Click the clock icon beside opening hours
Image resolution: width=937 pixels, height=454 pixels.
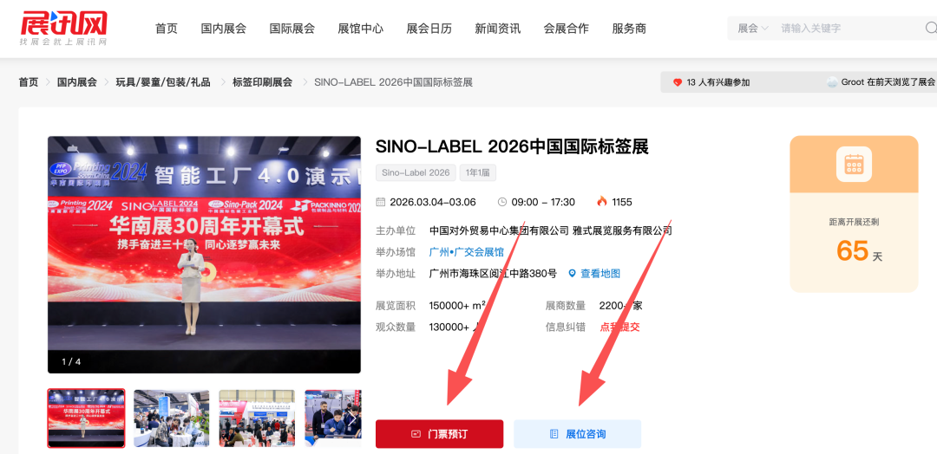(x=502, y=202)
